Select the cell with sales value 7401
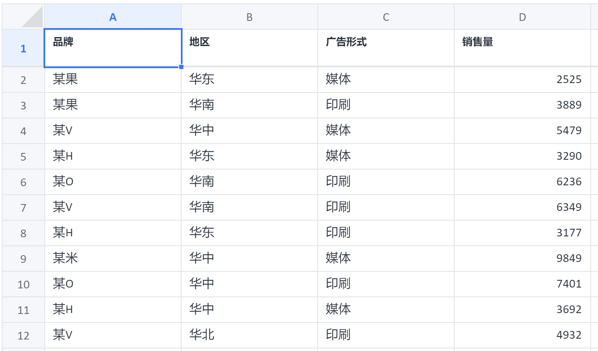The image size is (598, 351). [523, 284]
